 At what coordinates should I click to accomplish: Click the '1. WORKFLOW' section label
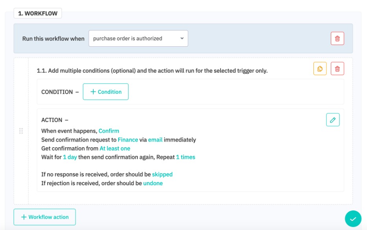[x=38, y=13]
